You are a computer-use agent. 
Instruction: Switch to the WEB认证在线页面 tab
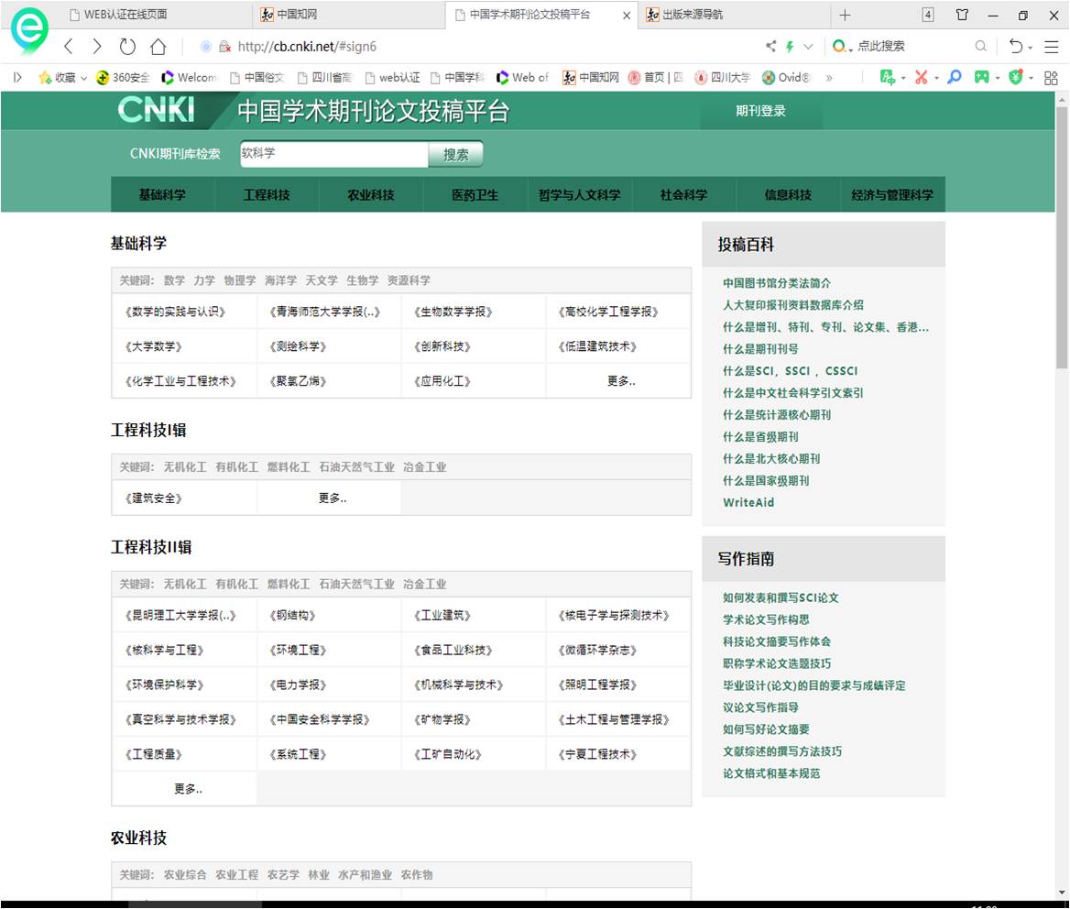click(119, 15)
